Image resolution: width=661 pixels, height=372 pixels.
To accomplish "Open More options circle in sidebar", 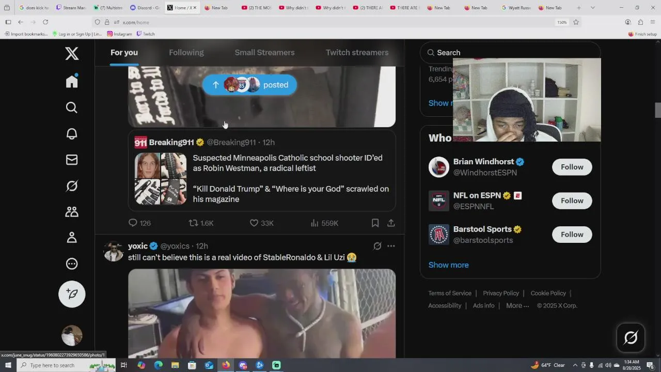I will click(72, 263).
